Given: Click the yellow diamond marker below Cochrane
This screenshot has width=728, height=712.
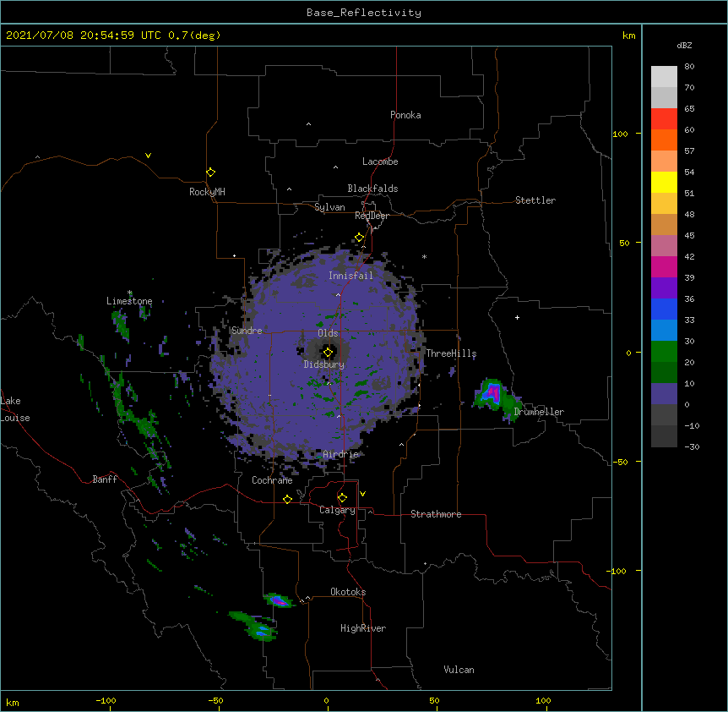Looking at the screenshot, I should [287, 499].
